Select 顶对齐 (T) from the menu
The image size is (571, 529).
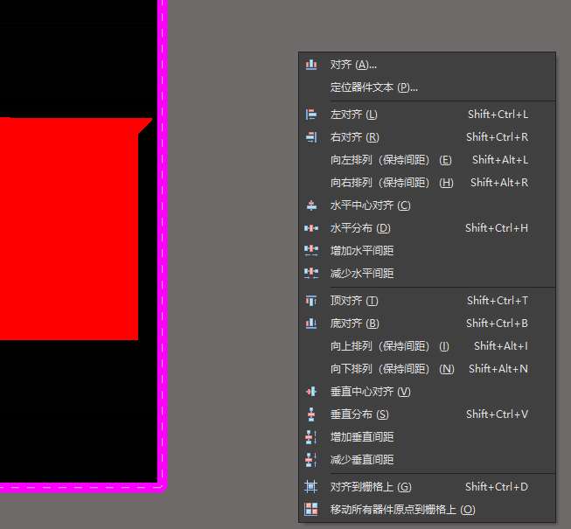point(427,301)
